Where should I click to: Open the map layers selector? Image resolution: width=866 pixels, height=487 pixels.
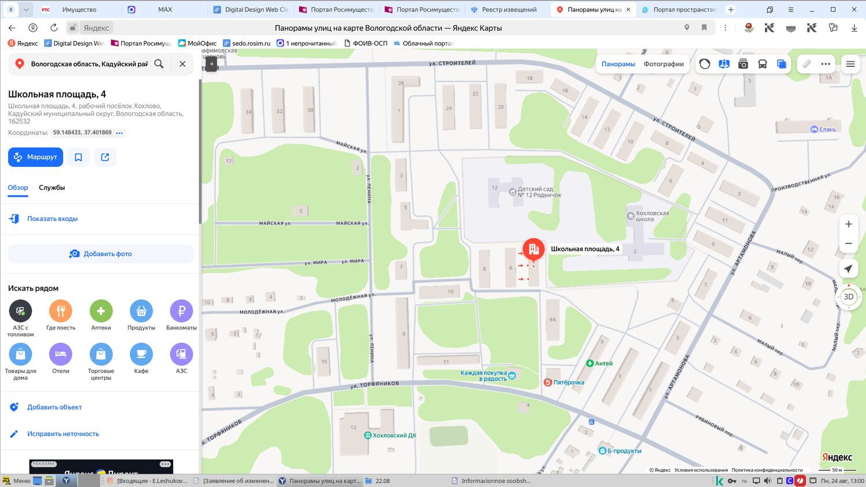(781, 64)
